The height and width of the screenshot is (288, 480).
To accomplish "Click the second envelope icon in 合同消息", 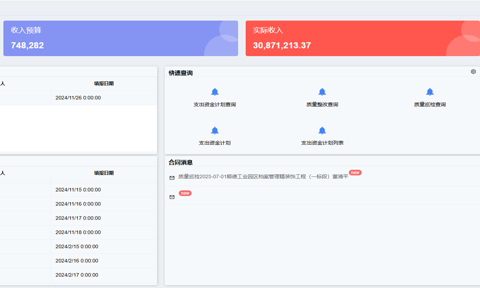I will click(172, 197).
